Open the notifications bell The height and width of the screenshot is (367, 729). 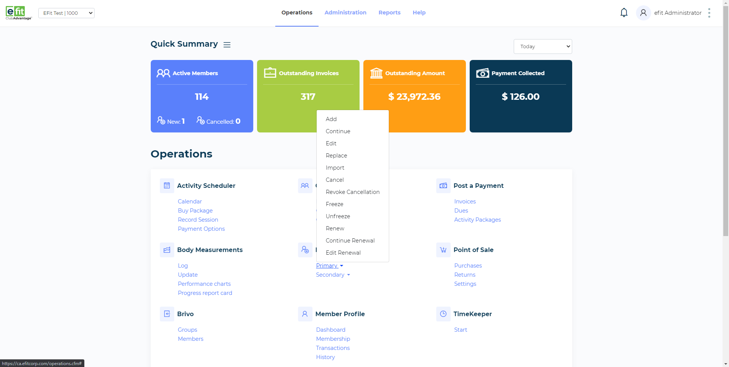(x=624, y=13)
